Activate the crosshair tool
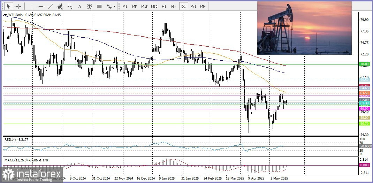Screen dimensions: 373x183 [18, 6]
